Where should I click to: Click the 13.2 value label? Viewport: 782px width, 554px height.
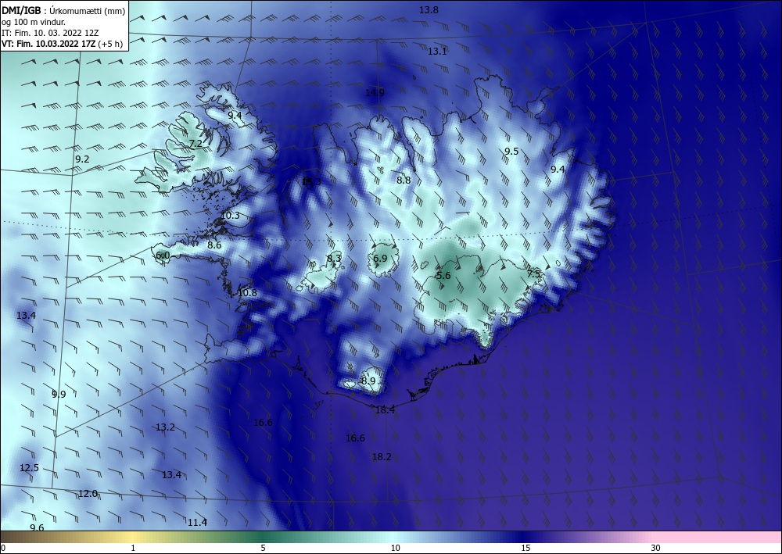(165, 427)
